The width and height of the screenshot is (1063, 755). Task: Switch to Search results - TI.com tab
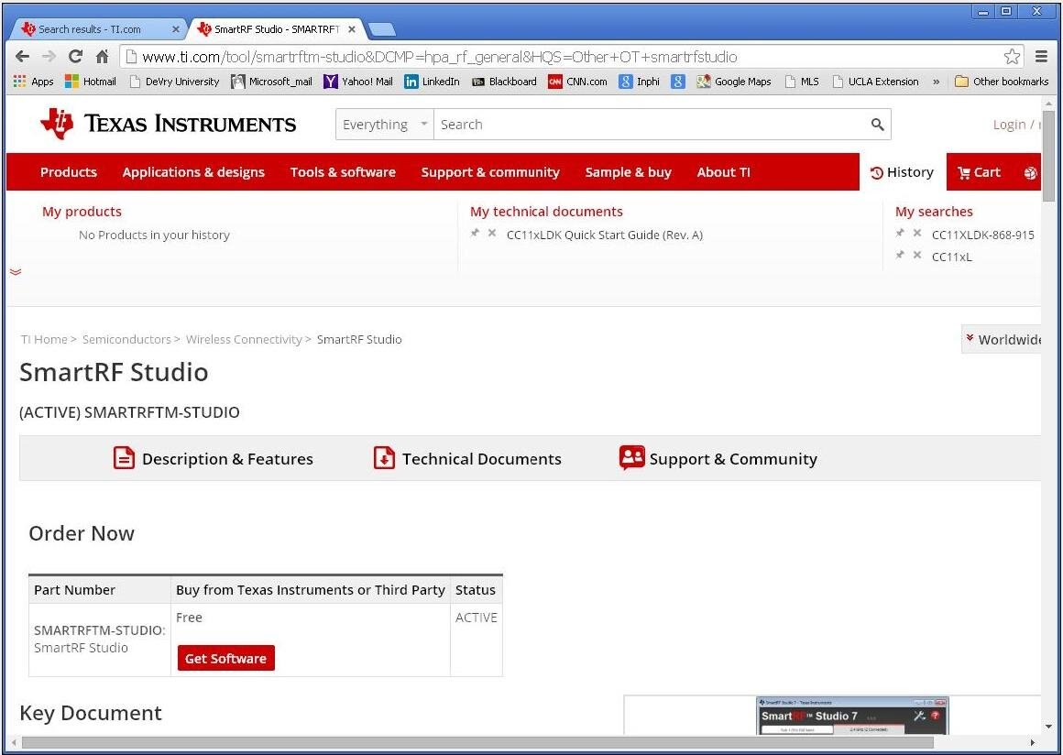point(89,29)
